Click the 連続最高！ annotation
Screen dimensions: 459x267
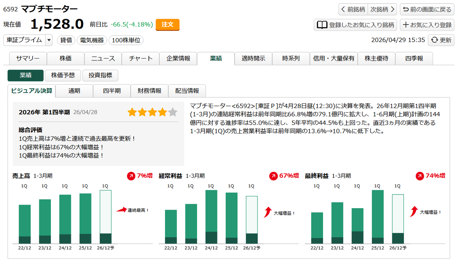138,210
